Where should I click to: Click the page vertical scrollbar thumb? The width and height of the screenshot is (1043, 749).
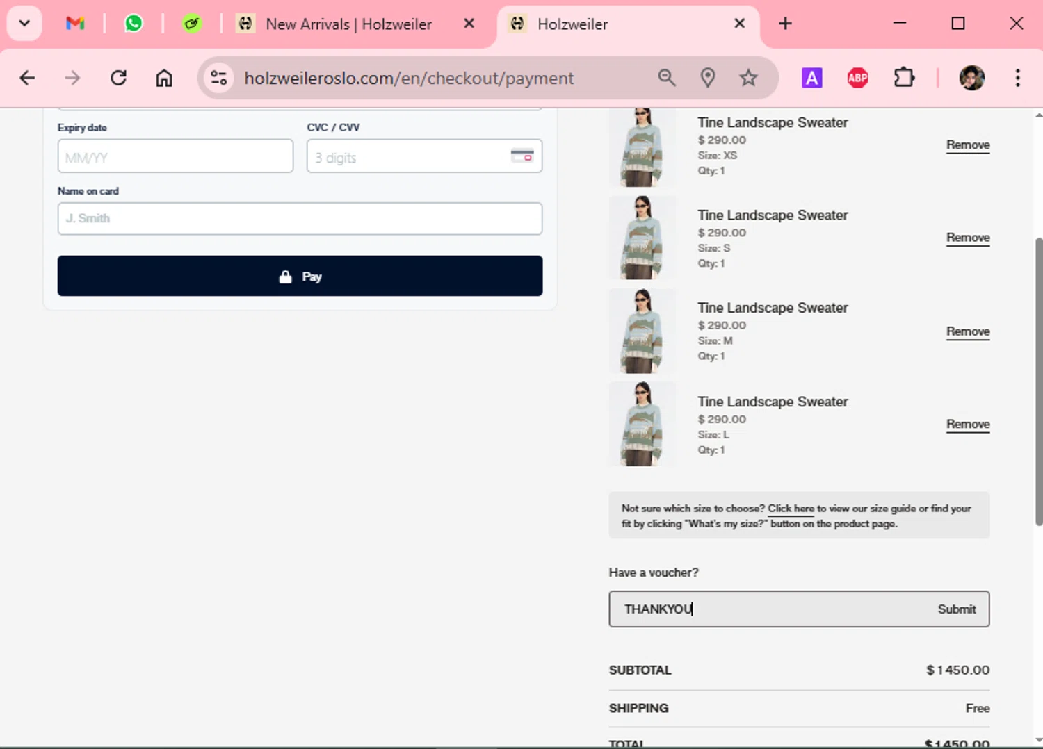pyautogui.click(x=1039, y=381)
